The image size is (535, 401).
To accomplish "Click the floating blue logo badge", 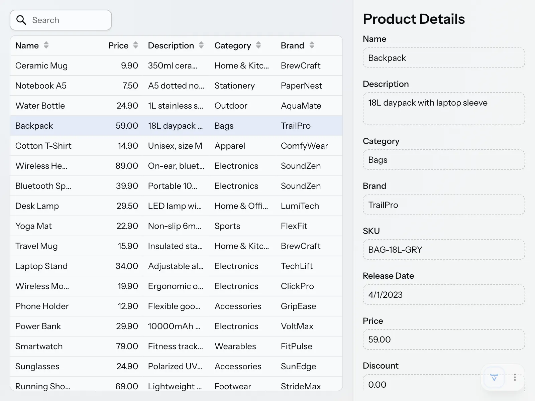I will coord(494,378).
